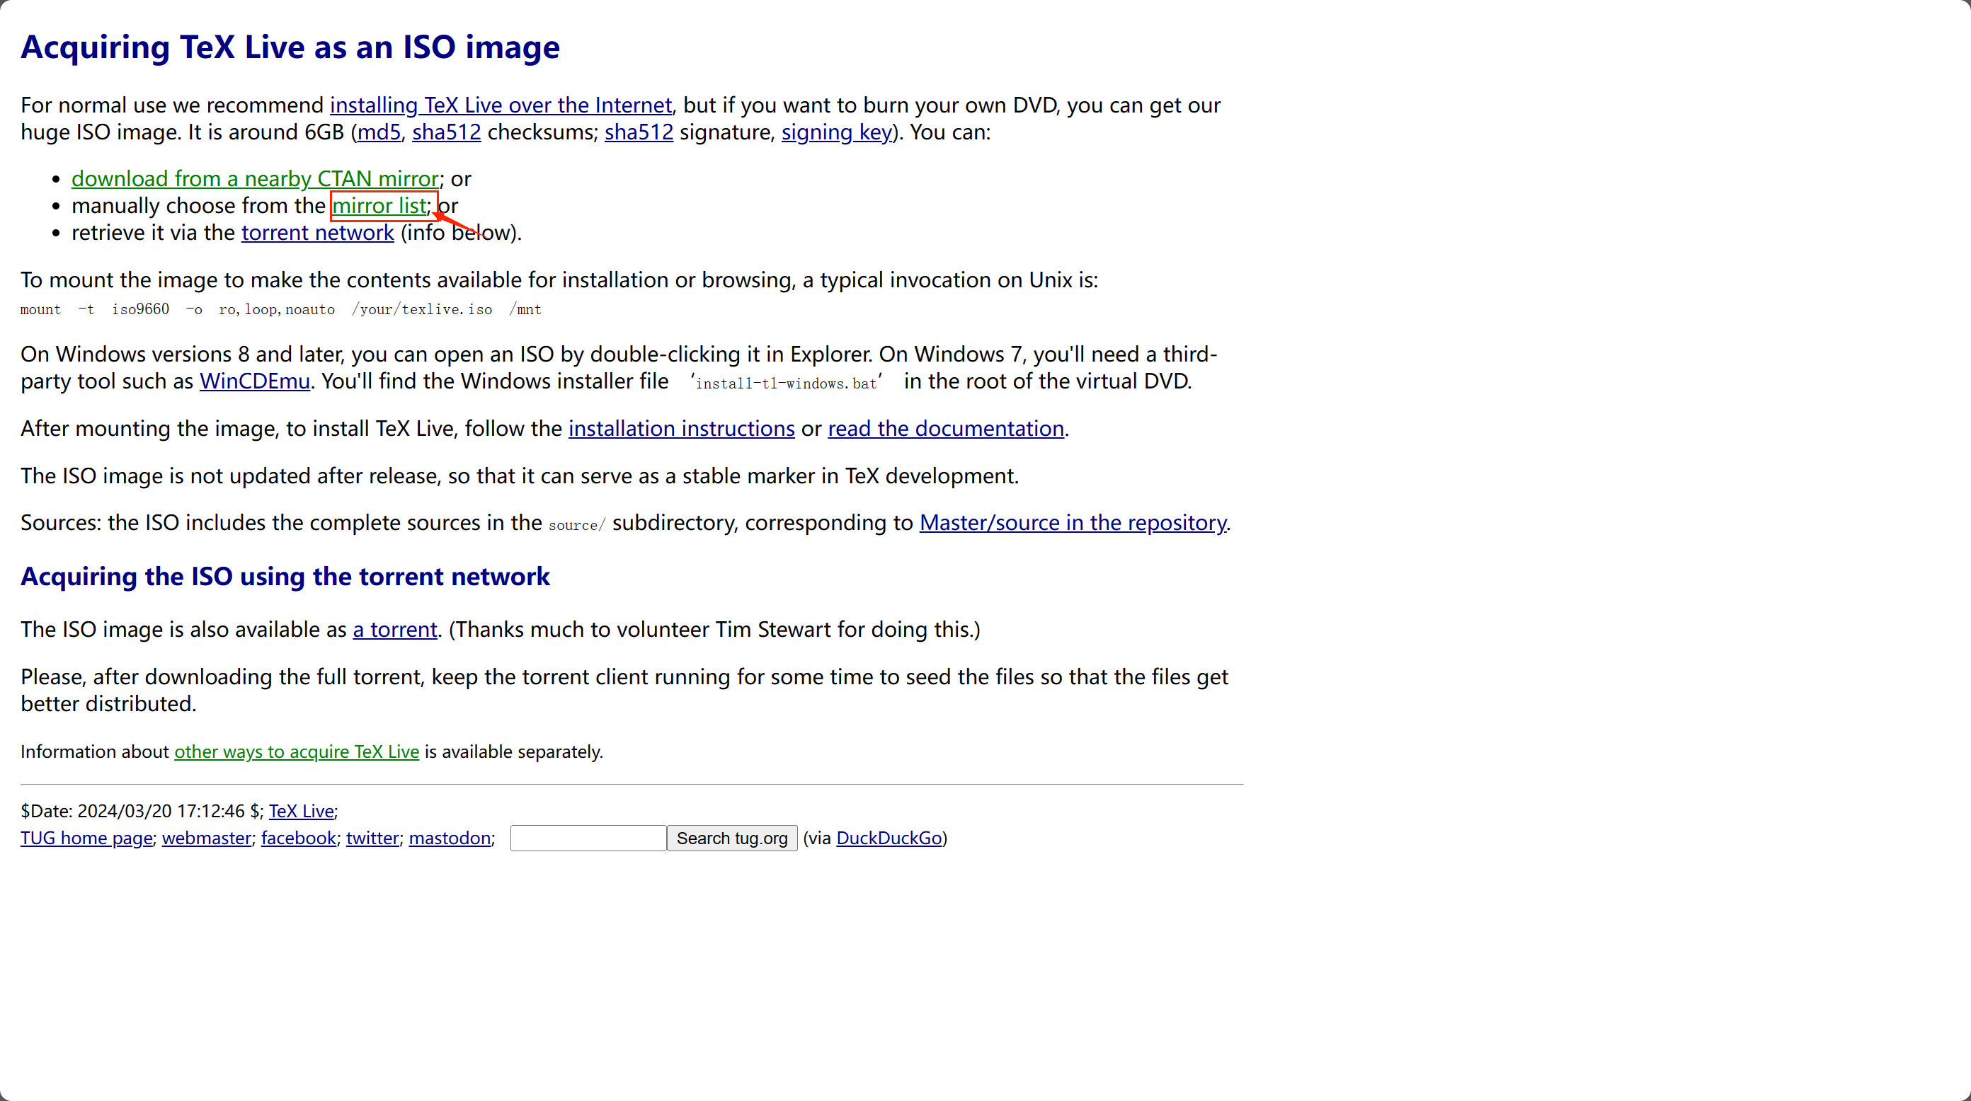
Task: Follow the torrent network link
Action: click(318, 232)
